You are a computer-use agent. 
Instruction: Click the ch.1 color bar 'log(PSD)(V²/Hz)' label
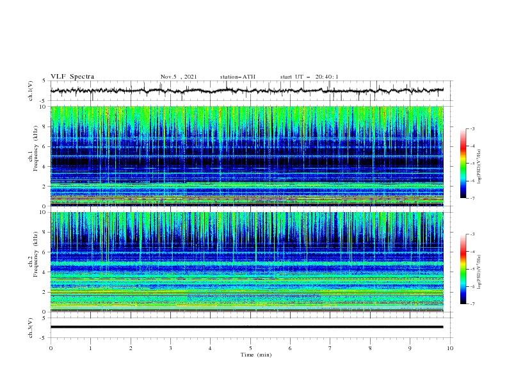coord(479,167)
